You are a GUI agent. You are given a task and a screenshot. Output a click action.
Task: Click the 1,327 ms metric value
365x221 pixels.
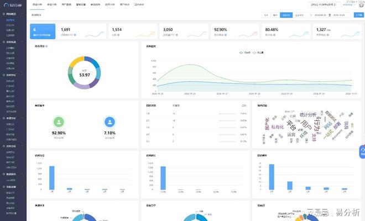[324, 30]
